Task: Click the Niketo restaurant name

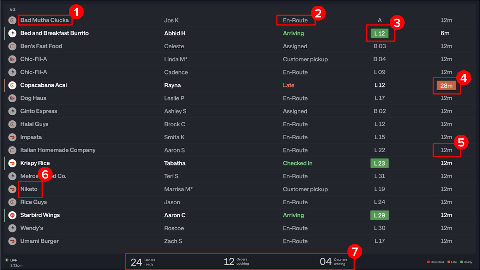Action: (29, 189)
